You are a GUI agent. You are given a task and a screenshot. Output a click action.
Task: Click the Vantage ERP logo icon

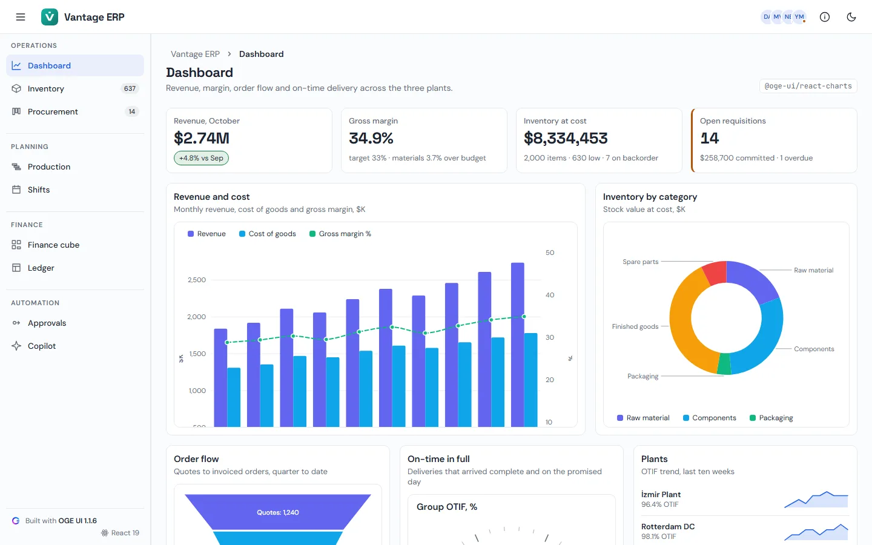(50, 17)
